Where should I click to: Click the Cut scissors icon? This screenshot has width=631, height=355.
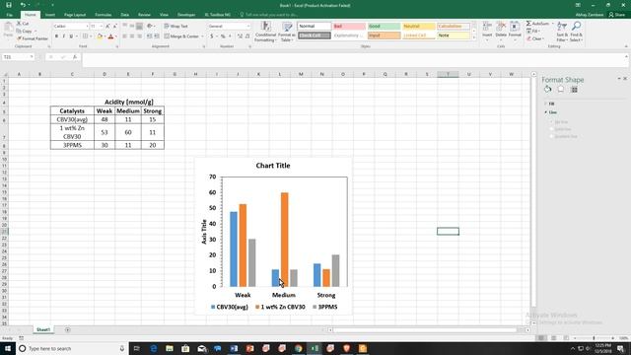pyautogui.click(x=19, y=24)
